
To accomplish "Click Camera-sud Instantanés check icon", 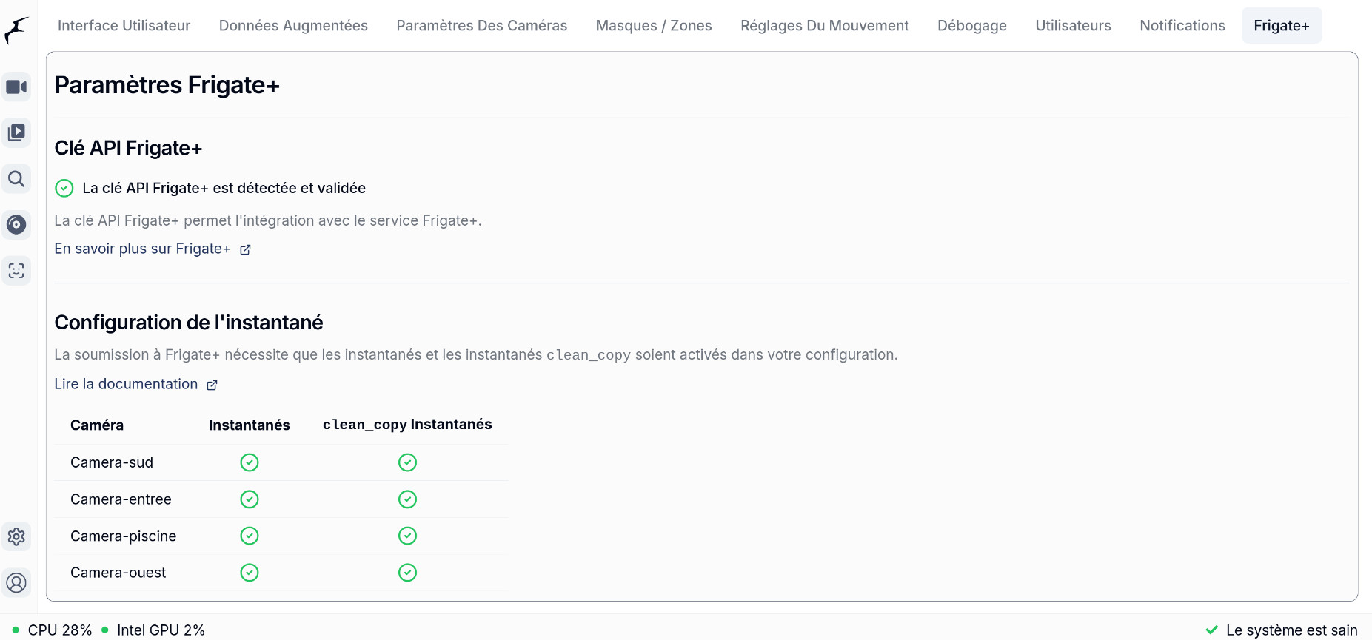I will 250,462.
